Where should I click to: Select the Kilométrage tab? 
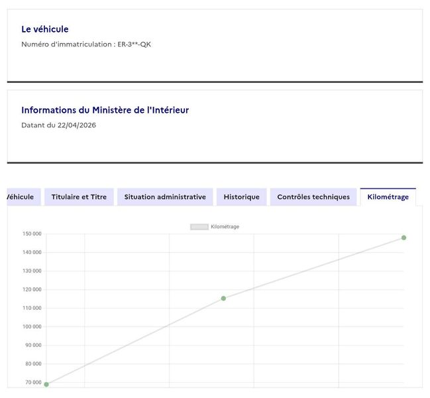388,197
